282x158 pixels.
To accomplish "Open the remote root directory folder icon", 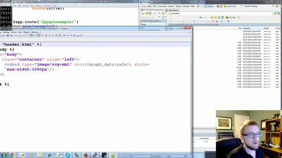I will [215, 18].
